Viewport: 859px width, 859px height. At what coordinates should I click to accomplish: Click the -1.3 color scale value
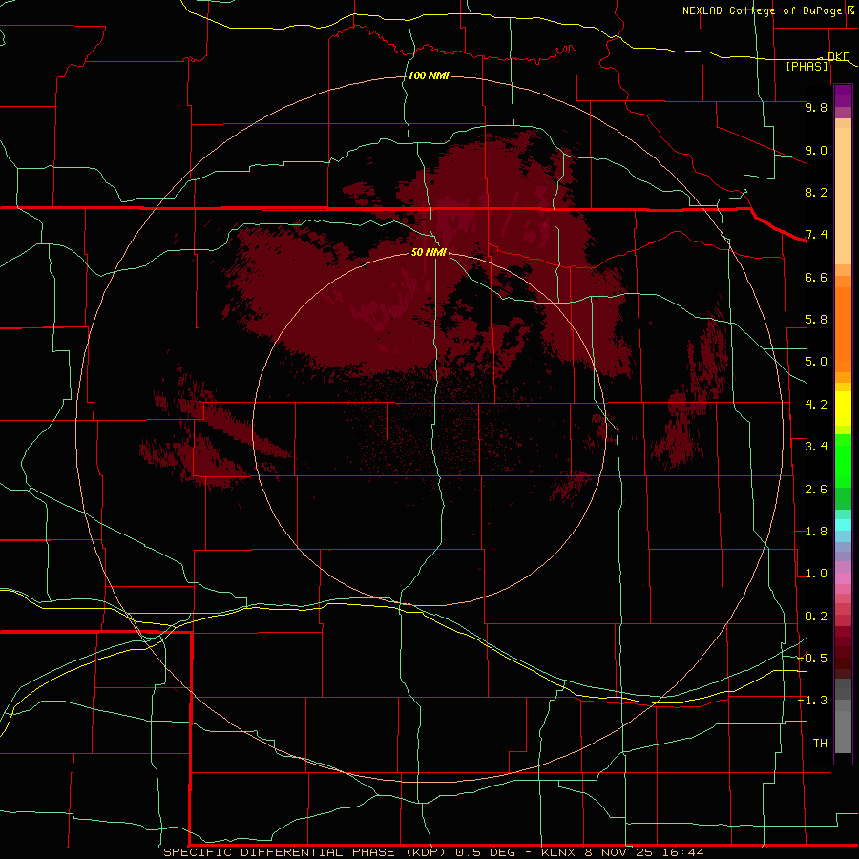813,701
